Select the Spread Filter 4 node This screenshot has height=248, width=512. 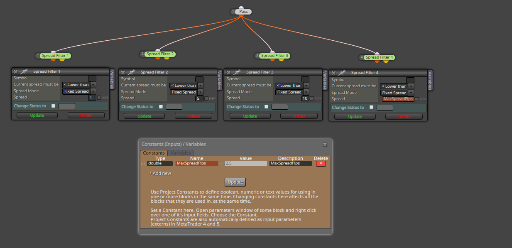pyautogui.click(x=380, y=57)
